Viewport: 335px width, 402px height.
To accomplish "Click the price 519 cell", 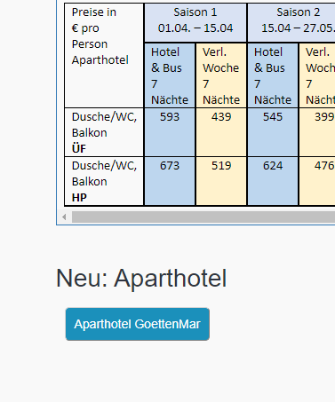I will (221, 181).
